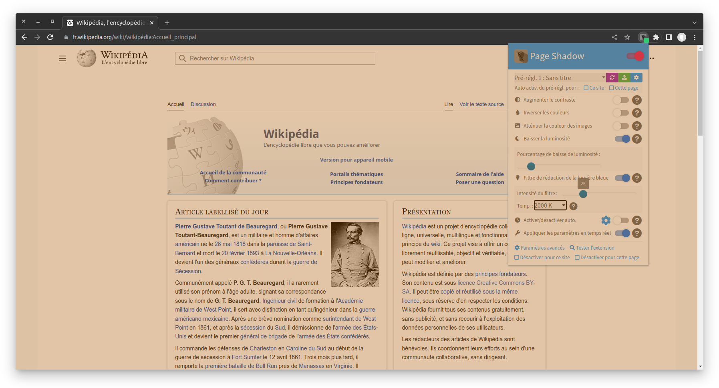
Task: Click the Beauregard portrait thumbnail
Action: [x=355, y=254]
